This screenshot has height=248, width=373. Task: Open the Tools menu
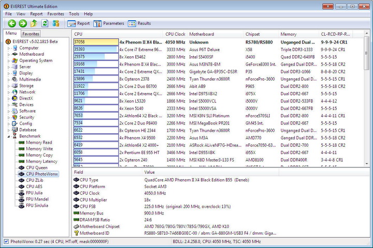[x=74, y=14]
